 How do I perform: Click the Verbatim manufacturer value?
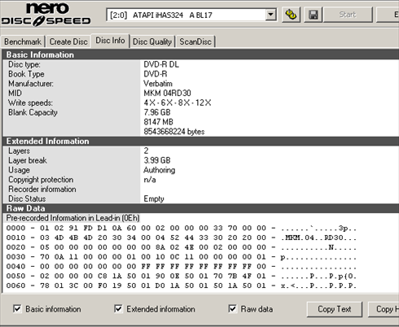point(158,84)
